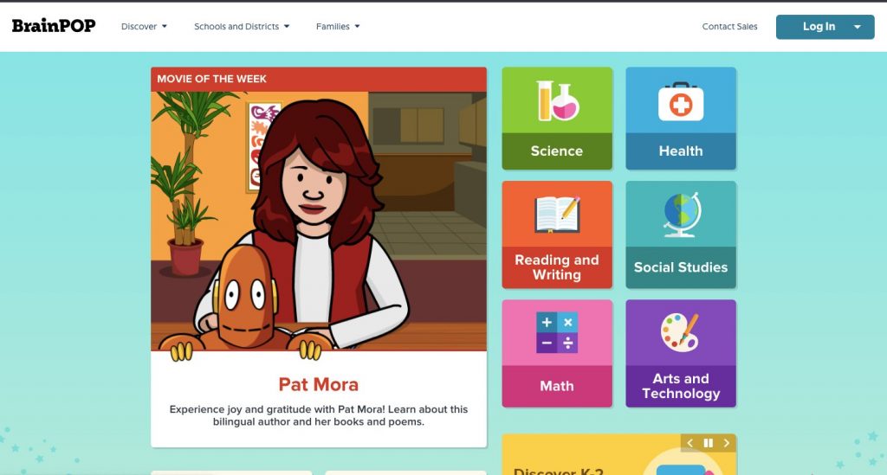Click the Pat Mora description text
The height and width of the screenshot is (475, 887).
coord(319,415)
